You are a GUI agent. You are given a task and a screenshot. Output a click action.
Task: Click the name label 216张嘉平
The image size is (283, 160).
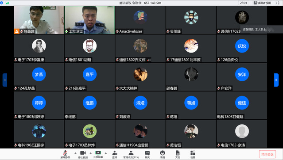pos(77,88)
